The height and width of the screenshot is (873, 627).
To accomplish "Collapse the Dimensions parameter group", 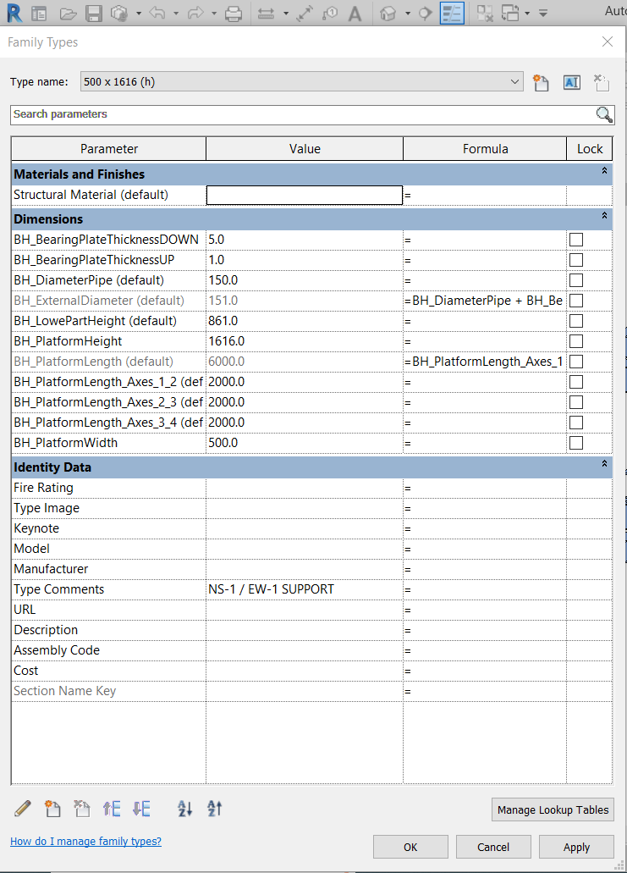I will pos(604,217).
